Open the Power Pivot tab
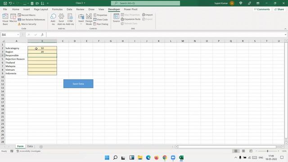This screenshot has height=162, width=288. pos(130,9)
